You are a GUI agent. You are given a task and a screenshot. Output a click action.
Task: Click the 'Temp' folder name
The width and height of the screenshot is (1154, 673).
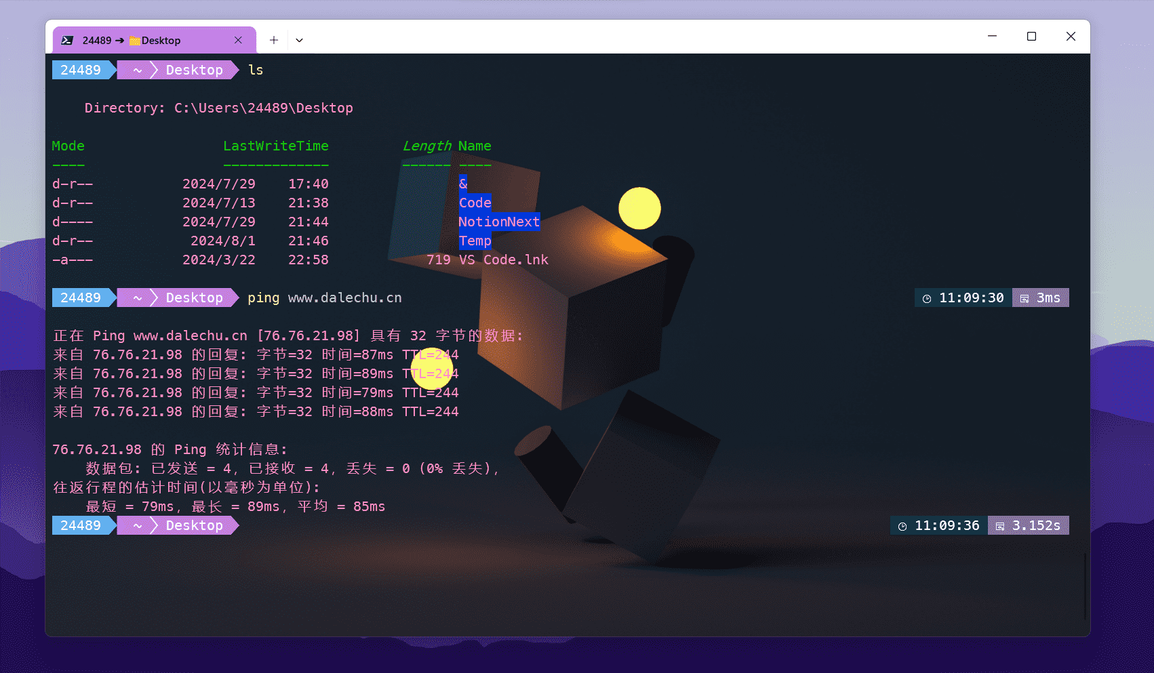[x=475, y=241]
